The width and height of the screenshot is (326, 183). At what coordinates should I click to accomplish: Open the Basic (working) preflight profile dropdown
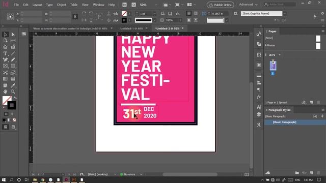115,174
